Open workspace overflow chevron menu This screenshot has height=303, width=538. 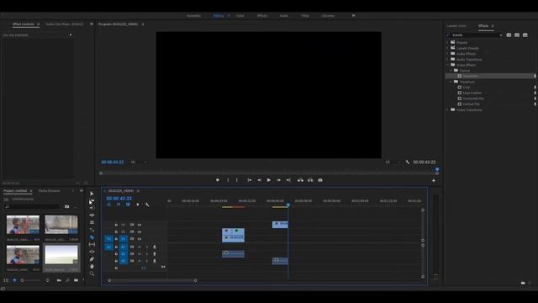[353, 16]
